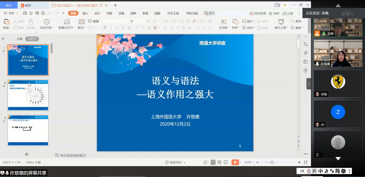
Task: Click the 文本框 text box icon
Action: tap(223, 21)
